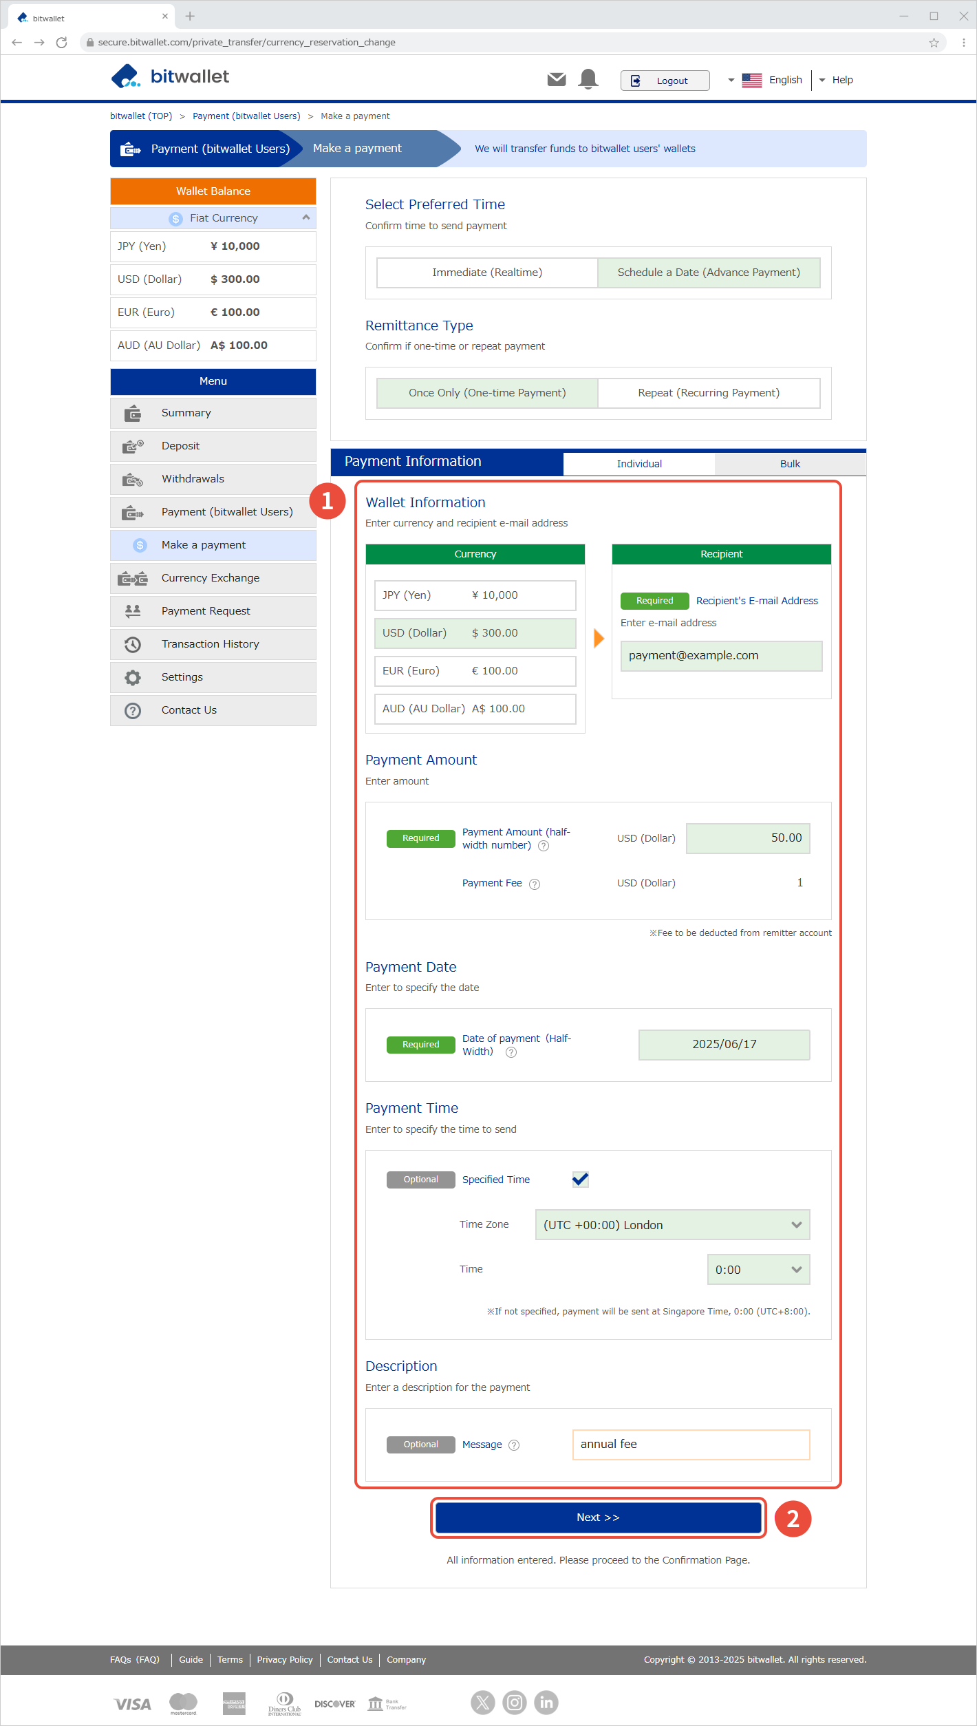Select Schedule a Date (Advance Payment)
Viewport: 977px width, 1726px height.
tap(709, 273)
